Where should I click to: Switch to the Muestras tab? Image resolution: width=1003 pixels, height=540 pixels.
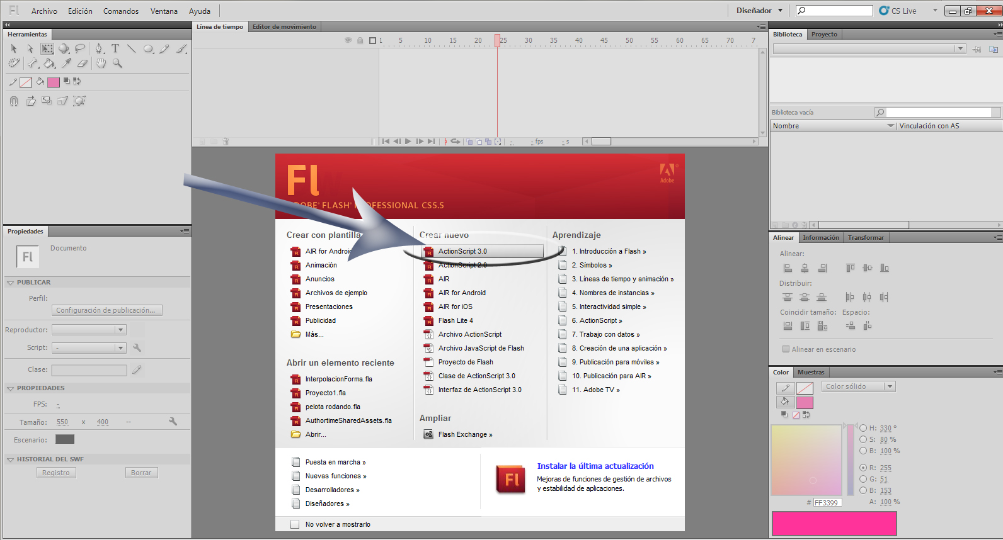point(811,373)
